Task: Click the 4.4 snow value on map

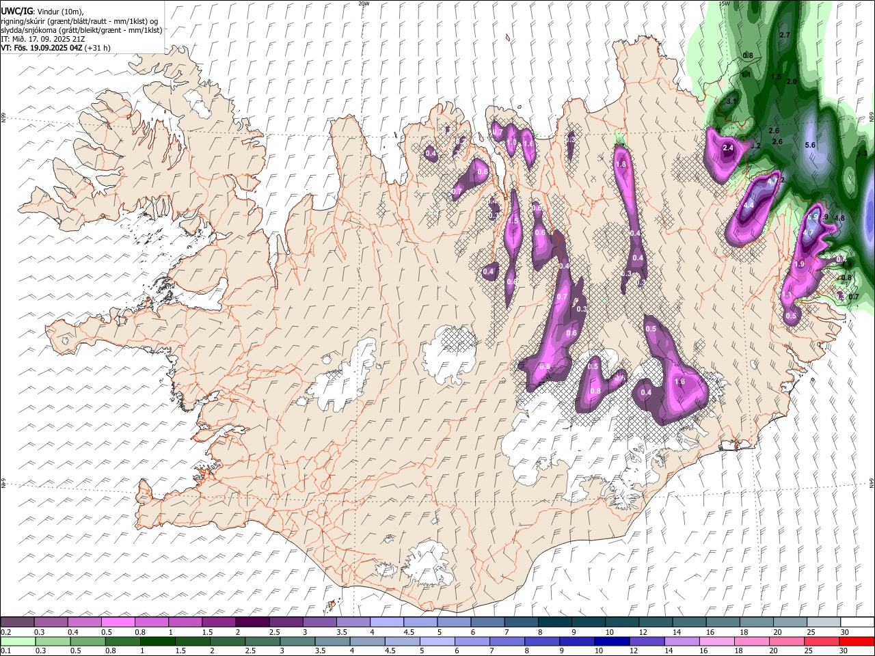Action: click(x=749, y=204)
